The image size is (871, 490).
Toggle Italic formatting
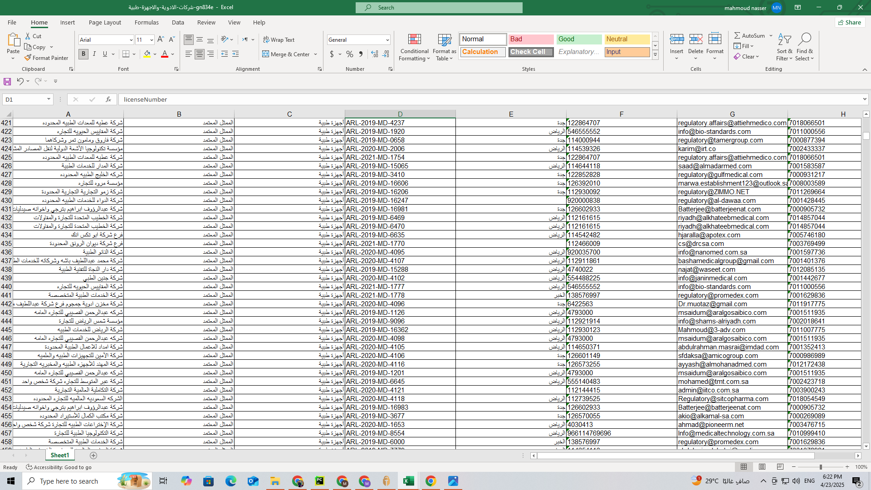click(94, 54)
